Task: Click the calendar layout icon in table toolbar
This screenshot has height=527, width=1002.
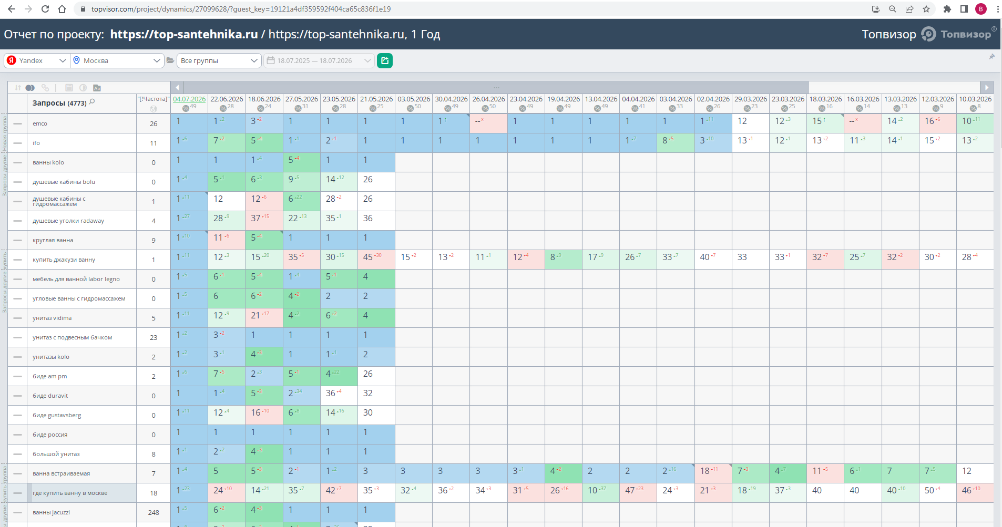Action: [x=69, y=88]
